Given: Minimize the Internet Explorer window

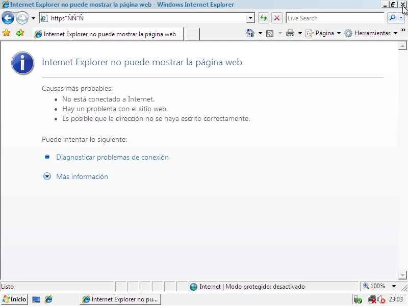Looking at the screenshot, I should [386, 5].
